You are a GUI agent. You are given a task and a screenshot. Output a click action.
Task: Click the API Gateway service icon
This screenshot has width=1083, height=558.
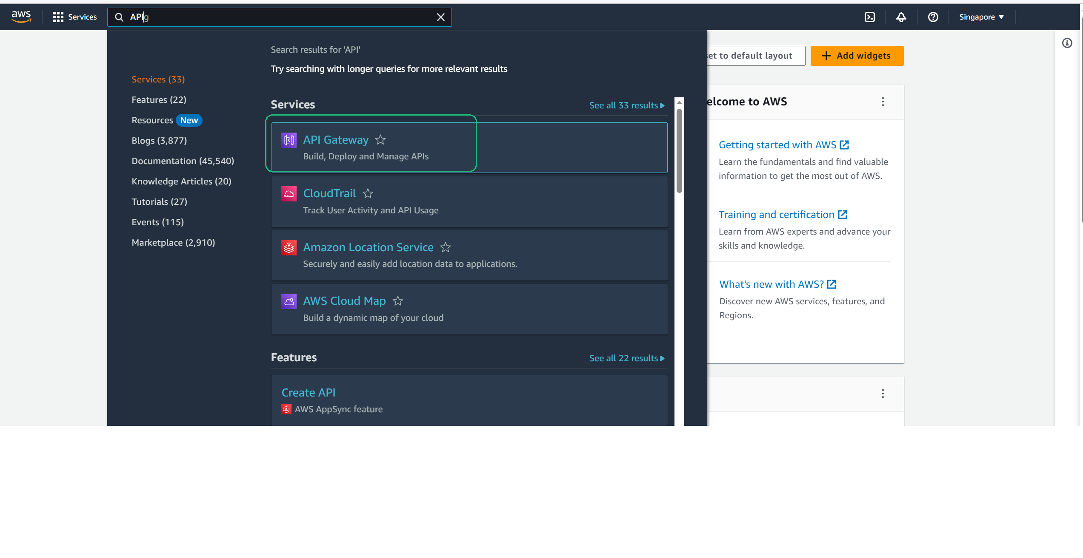coord(289,140)
